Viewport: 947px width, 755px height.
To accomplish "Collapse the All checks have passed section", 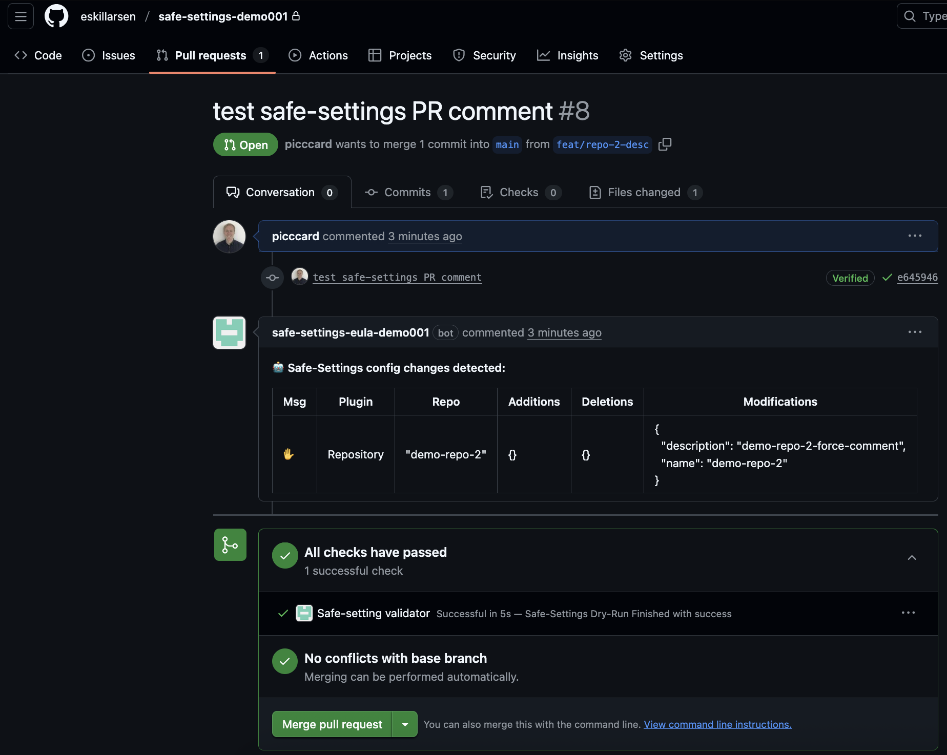I will (x=912, y=558).
